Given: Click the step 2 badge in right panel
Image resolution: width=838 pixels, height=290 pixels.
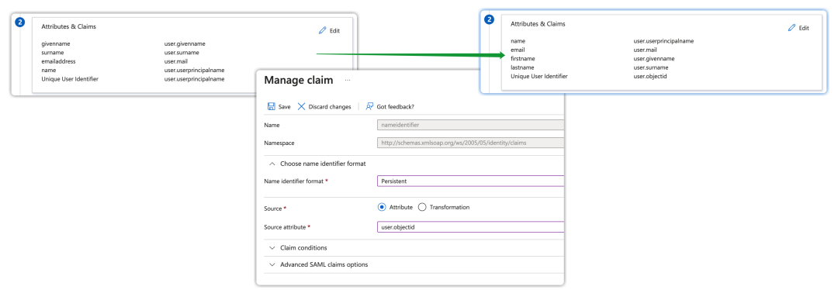Looking at the screenshot, I should click(489, 19).
